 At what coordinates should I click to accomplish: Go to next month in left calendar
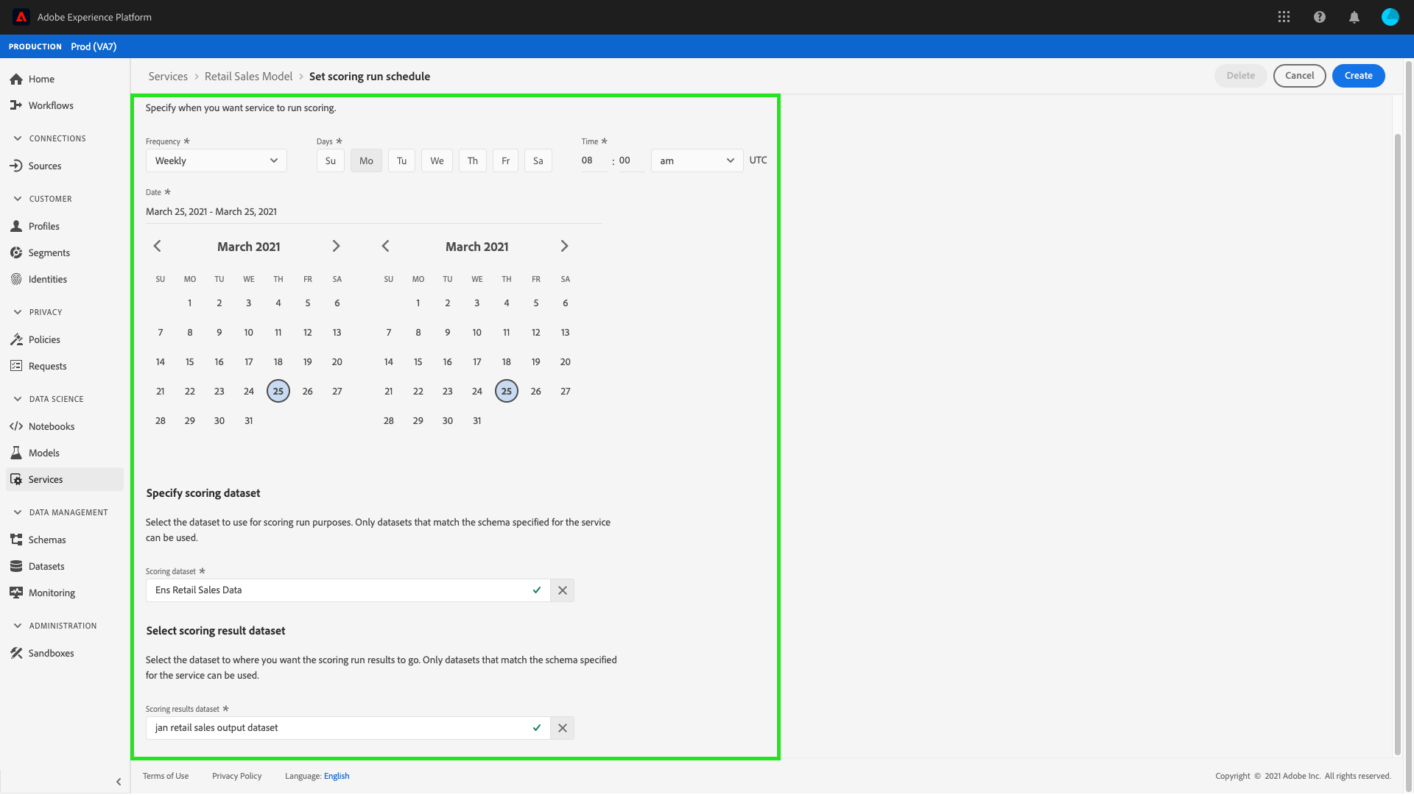tap(336, 247)
